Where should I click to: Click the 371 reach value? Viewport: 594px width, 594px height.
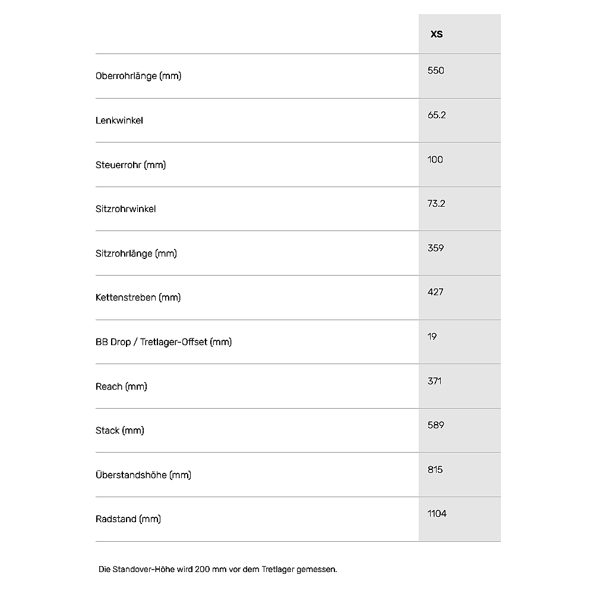[435, 381]
